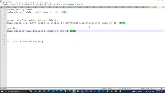Open the Edit menu
Image resolution: width=165 pixels, height=93 pixels.
tap(4, 3)
